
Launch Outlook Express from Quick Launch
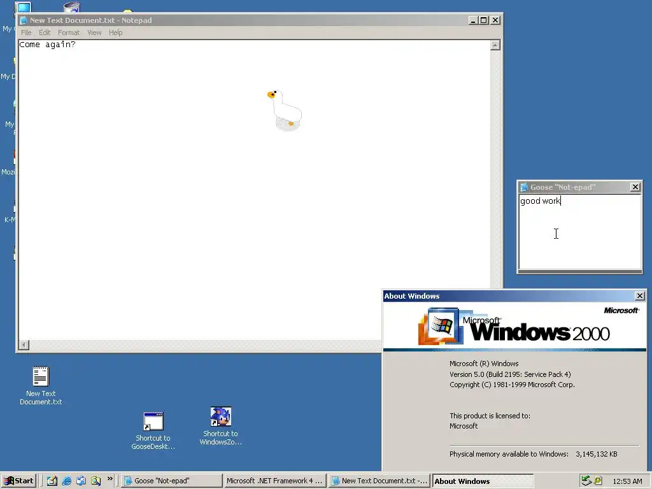click(x=81, y=481)
